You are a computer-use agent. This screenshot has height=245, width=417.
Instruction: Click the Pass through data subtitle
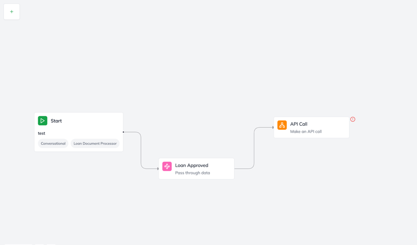[x=192, y=173]
